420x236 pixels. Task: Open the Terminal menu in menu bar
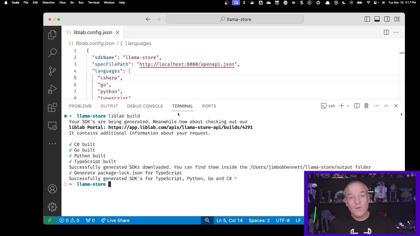[94, 3]
